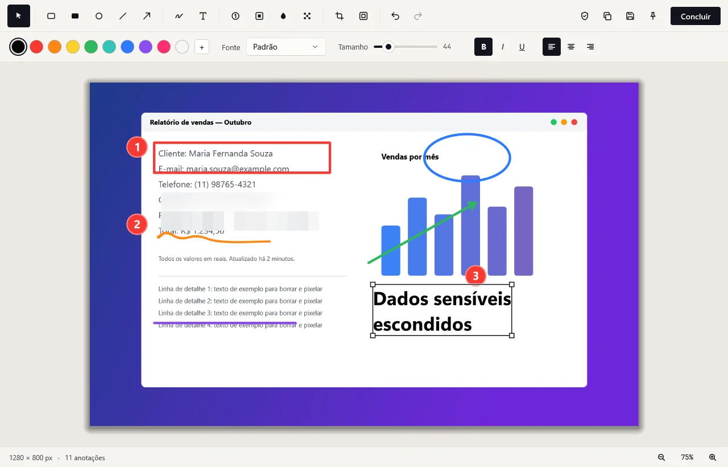Image resolution: width=728 pixels, height=467 pixels.
Task: Open the Fonte Padrão dropdown
Action: click(286, 47)
